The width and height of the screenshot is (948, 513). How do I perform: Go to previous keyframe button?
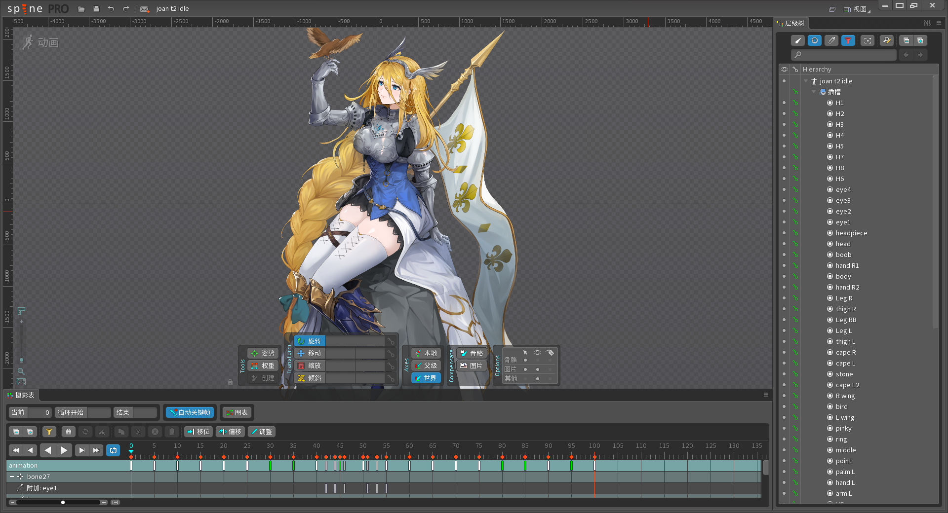click(30, 450)
